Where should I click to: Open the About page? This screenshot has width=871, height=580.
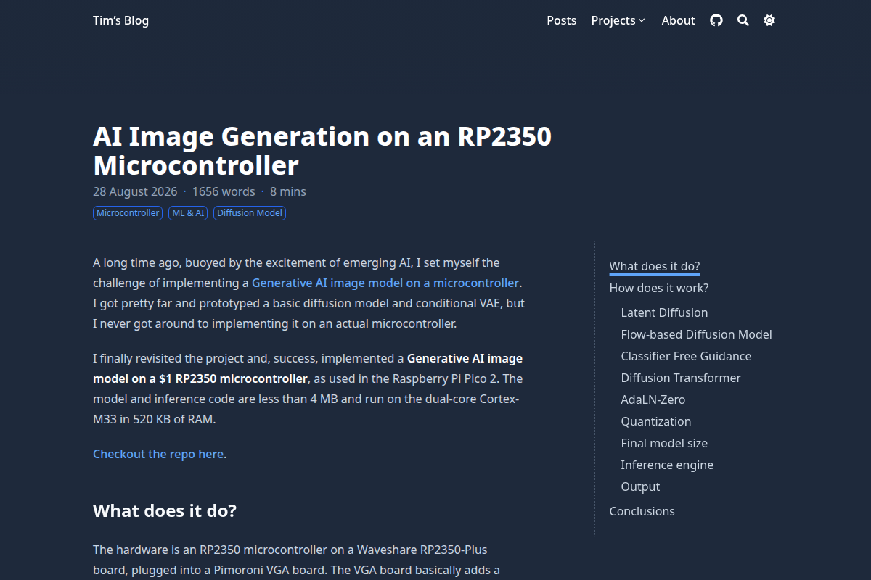pyautogui.click(x=679, y=20)
